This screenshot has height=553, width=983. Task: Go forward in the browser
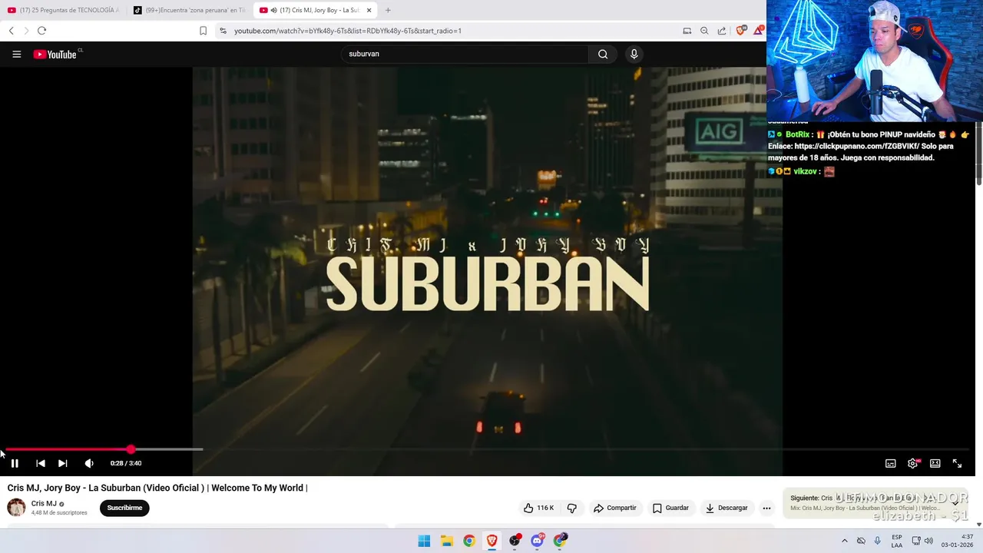point(26,31)
